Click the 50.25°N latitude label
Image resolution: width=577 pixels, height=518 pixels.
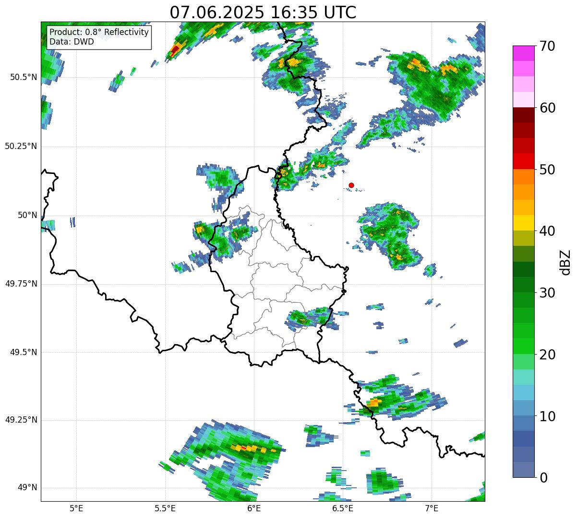tap(21, 146)
